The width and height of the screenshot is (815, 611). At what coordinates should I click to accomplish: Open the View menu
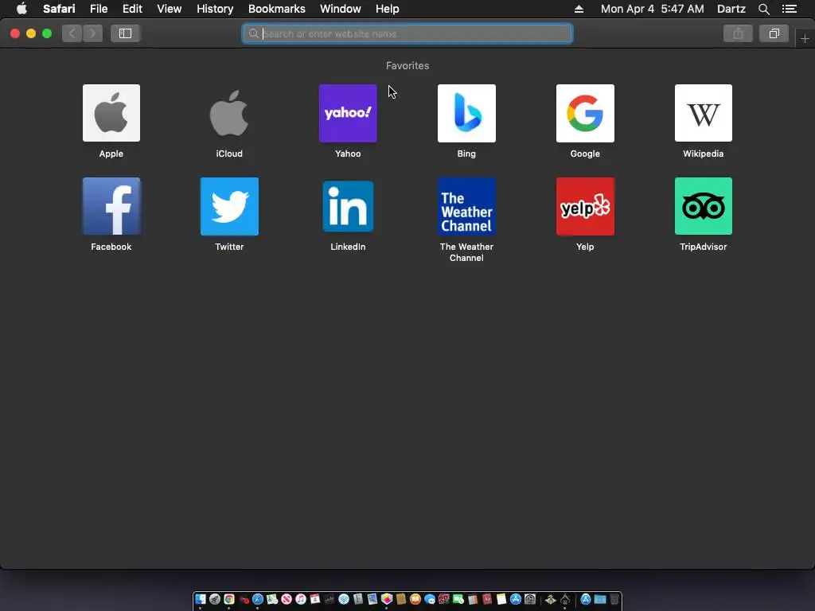tap(170, 9)
